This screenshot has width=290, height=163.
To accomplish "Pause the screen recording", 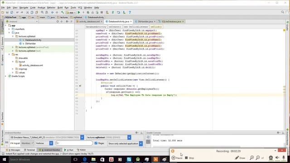I will (x=177, y=158).
